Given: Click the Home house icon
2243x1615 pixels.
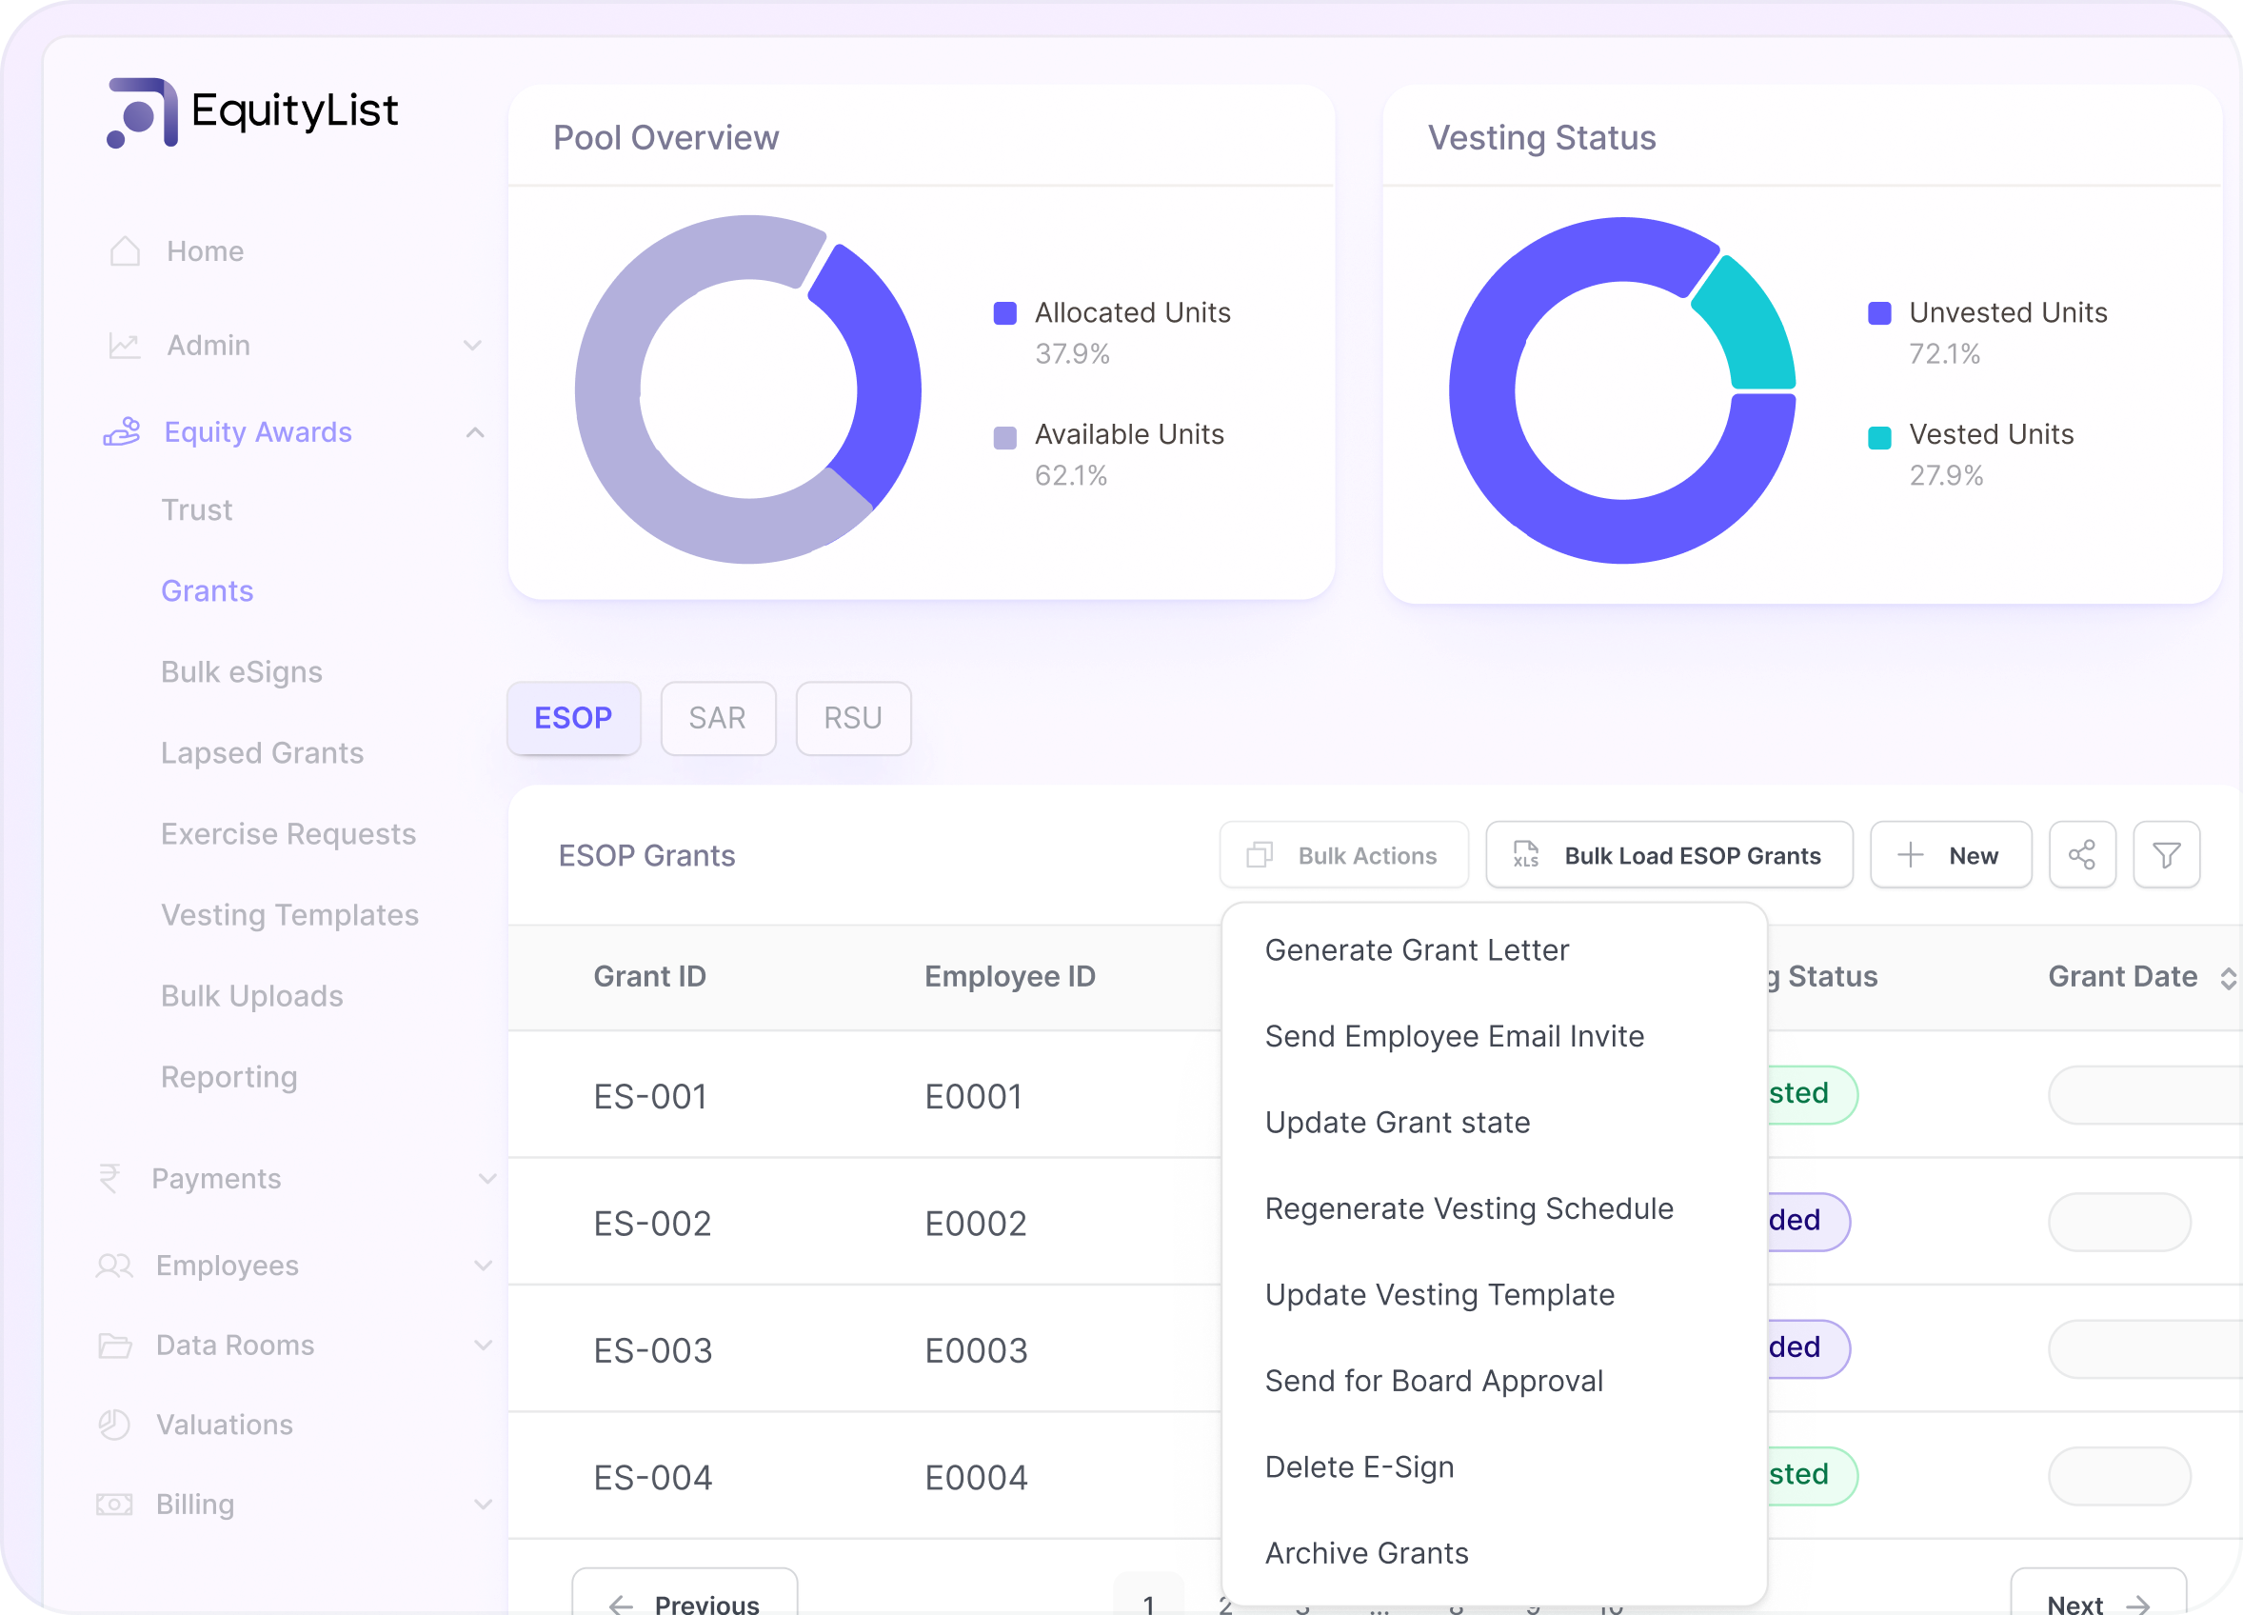Looking at the screenshot, I should coord(125,251).
